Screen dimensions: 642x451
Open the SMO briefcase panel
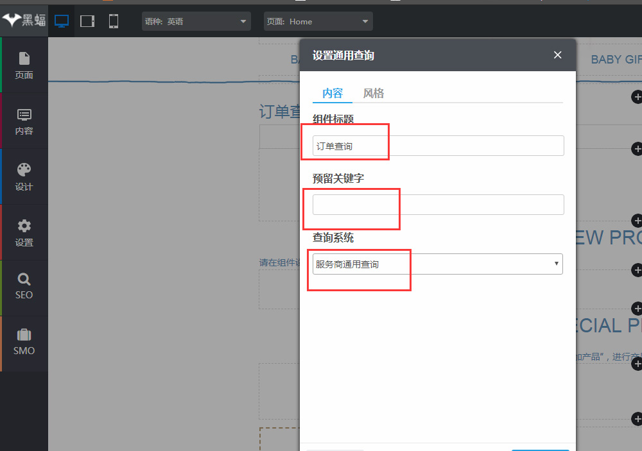(24, 343)
